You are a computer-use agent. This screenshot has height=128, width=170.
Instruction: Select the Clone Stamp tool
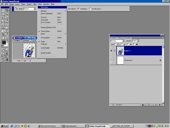click(3, 28)
